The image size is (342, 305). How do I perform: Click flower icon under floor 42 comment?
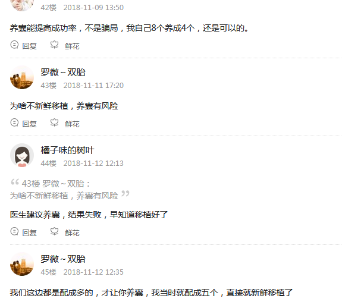54,45
